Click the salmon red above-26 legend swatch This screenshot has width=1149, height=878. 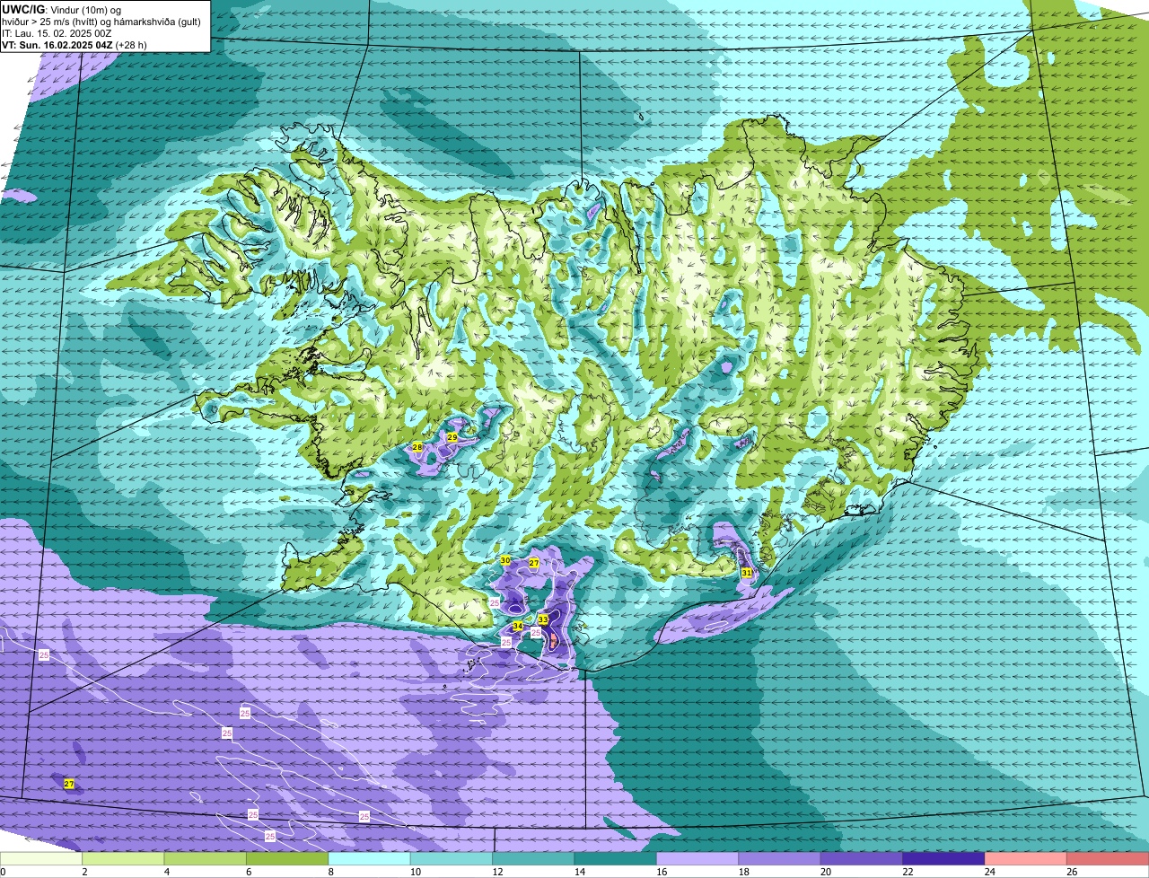(1108, 859)
